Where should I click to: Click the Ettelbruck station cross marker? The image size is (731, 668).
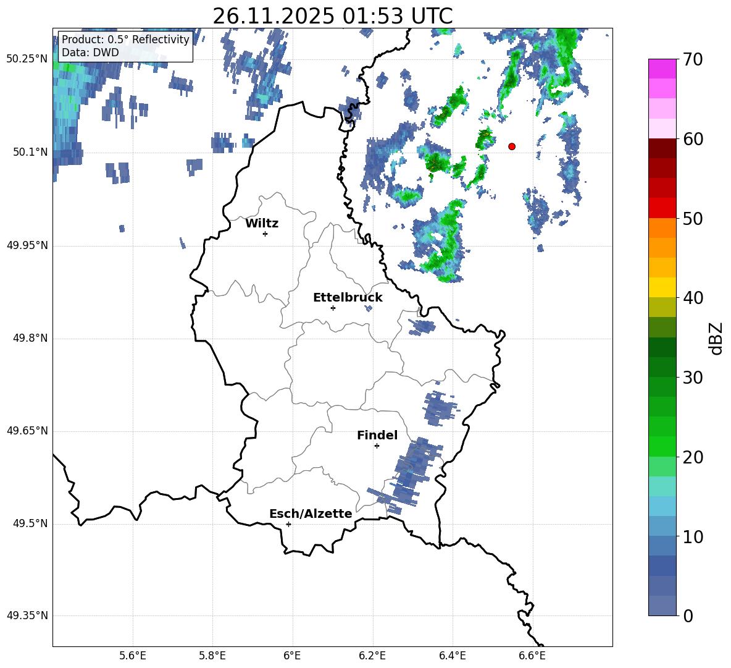click(333, 308)
